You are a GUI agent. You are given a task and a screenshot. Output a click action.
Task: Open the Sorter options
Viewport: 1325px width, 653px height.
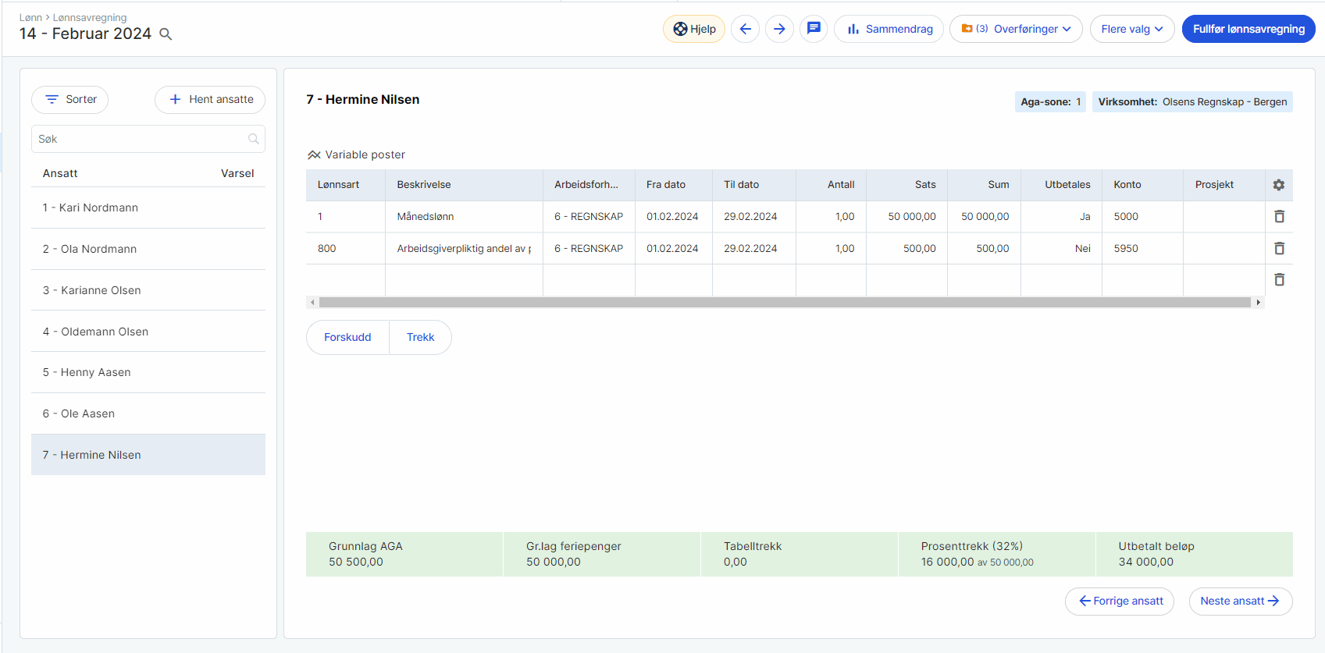(x=70, y=100)
